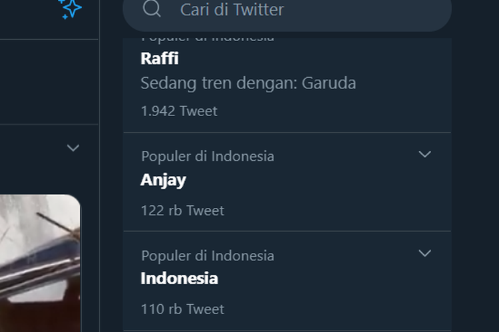Open the Raffi trending topic
The height and width of the screenshot is (332, 499).
coord(160,58)
